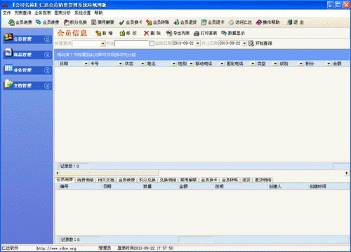Click the 开始查询 search icon
Screen dimensions: 351x252
tap(251, 43)
